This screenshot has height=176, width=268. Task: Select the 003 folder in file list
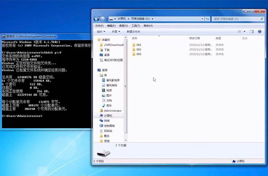pyautogui.click(x=139, y=54)
